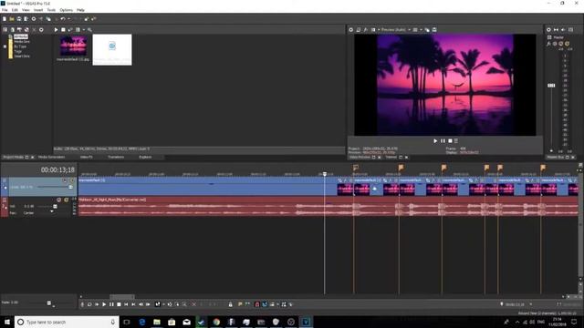Click timeline timecode display 00:00:13;18
The width and height of the screenshot is (584, 328).
57,170
